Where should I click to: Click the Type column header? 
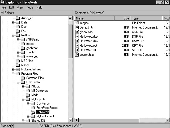pos(146,18)
